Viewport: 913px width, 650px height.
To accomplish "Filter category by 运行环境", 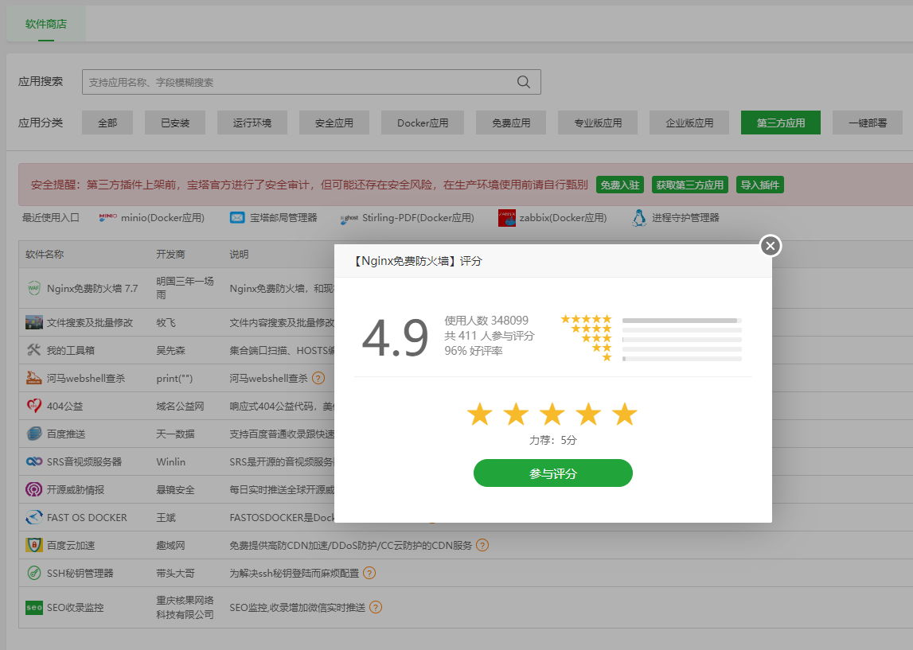I will coord(252,123).
